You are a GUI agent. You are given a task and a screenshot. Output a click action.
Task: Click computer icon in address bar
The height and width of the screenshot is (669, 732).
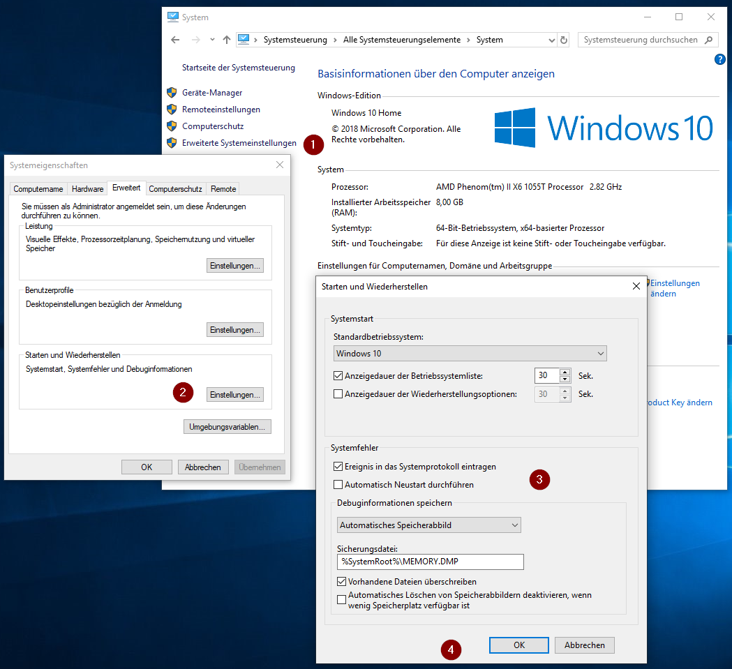(x=244, y=39)
